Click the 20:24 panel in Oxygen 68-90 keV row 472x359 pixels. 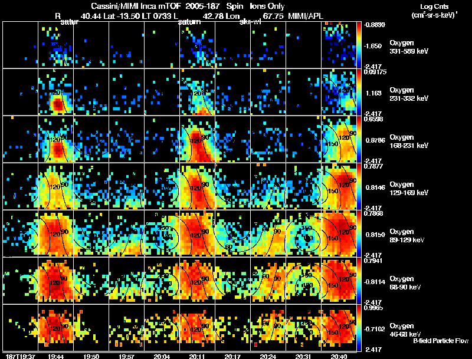click(x=268, y=281)
